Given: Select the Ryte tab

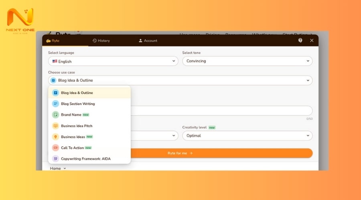Looking at the screenshot, I should pos(53,41).
